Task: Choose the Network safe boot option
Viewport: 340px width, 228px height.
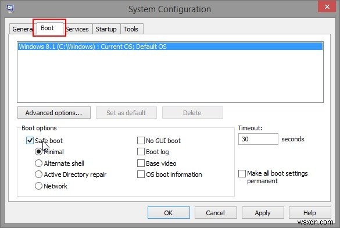Action: click(38, 186)
